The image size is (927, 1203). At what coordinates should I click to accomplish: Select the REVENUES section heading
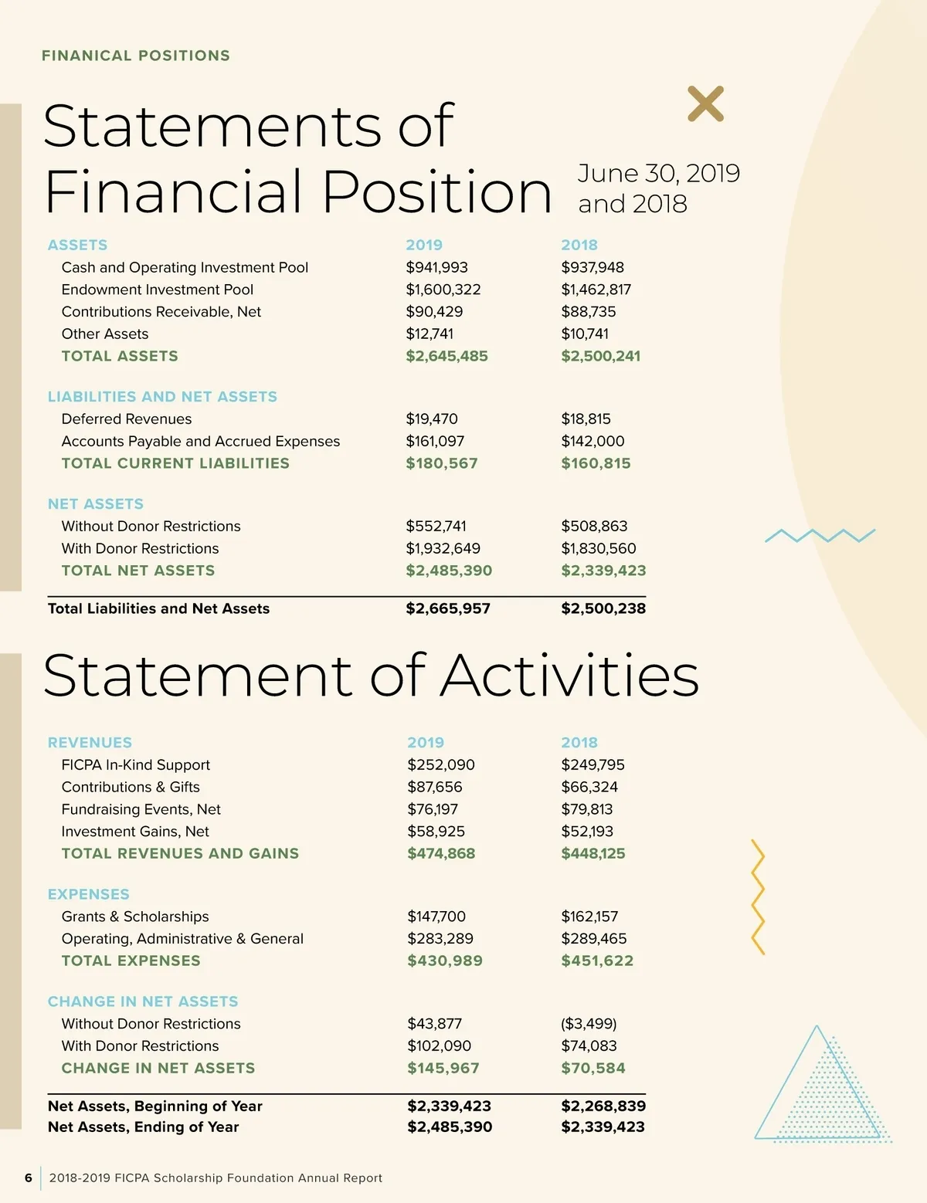tap(90, 743)
